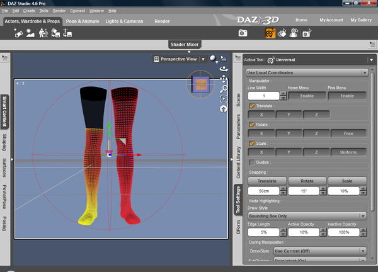Open the My Account link

tap(331, 20)
